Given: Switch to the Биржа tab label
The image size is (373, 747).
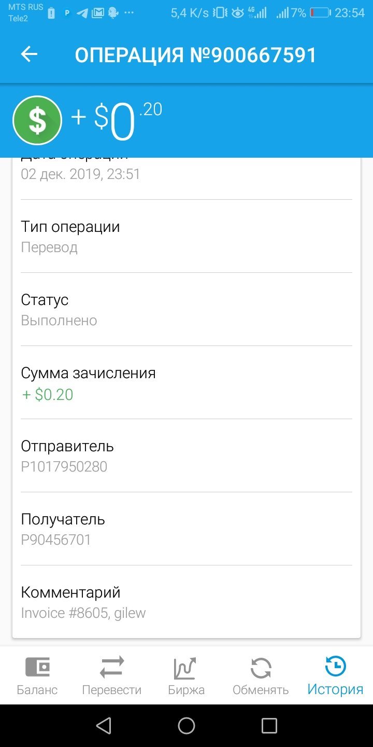Looking at the screenshot, I should (x=186, y=690).
